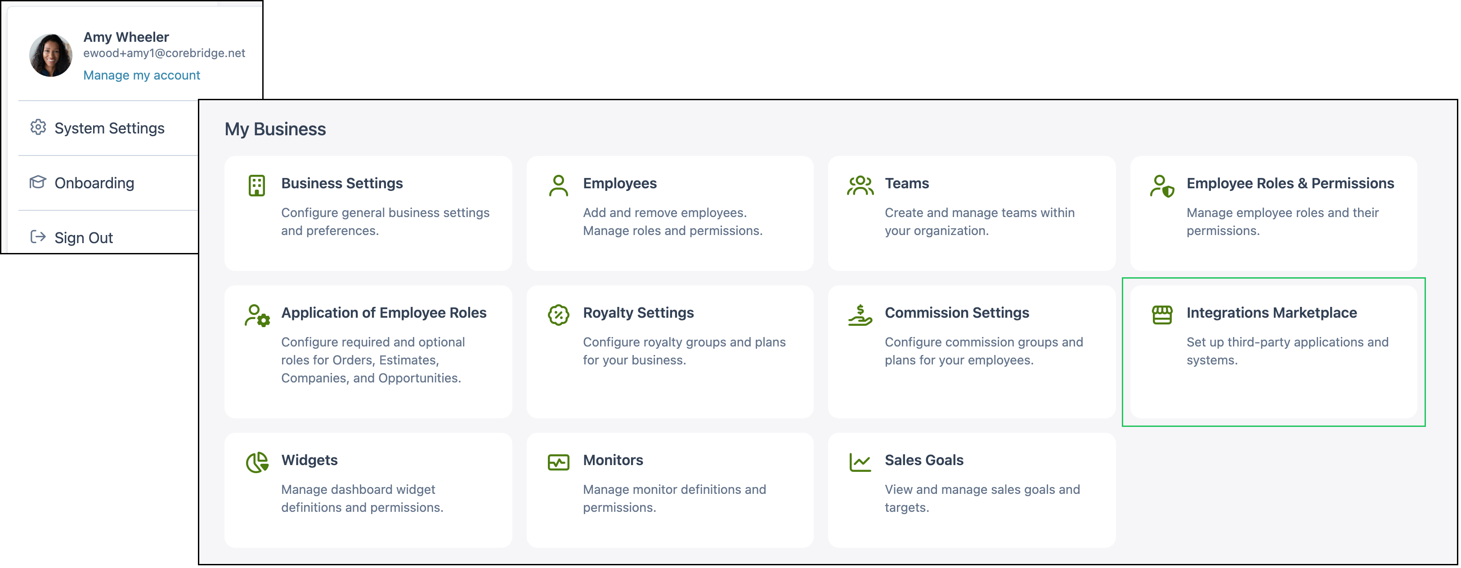The height and width of the screenshot is (568, 1461).
Task: Click the Application of Employee Roles gear-person icon
Action: tap(257, 315)
